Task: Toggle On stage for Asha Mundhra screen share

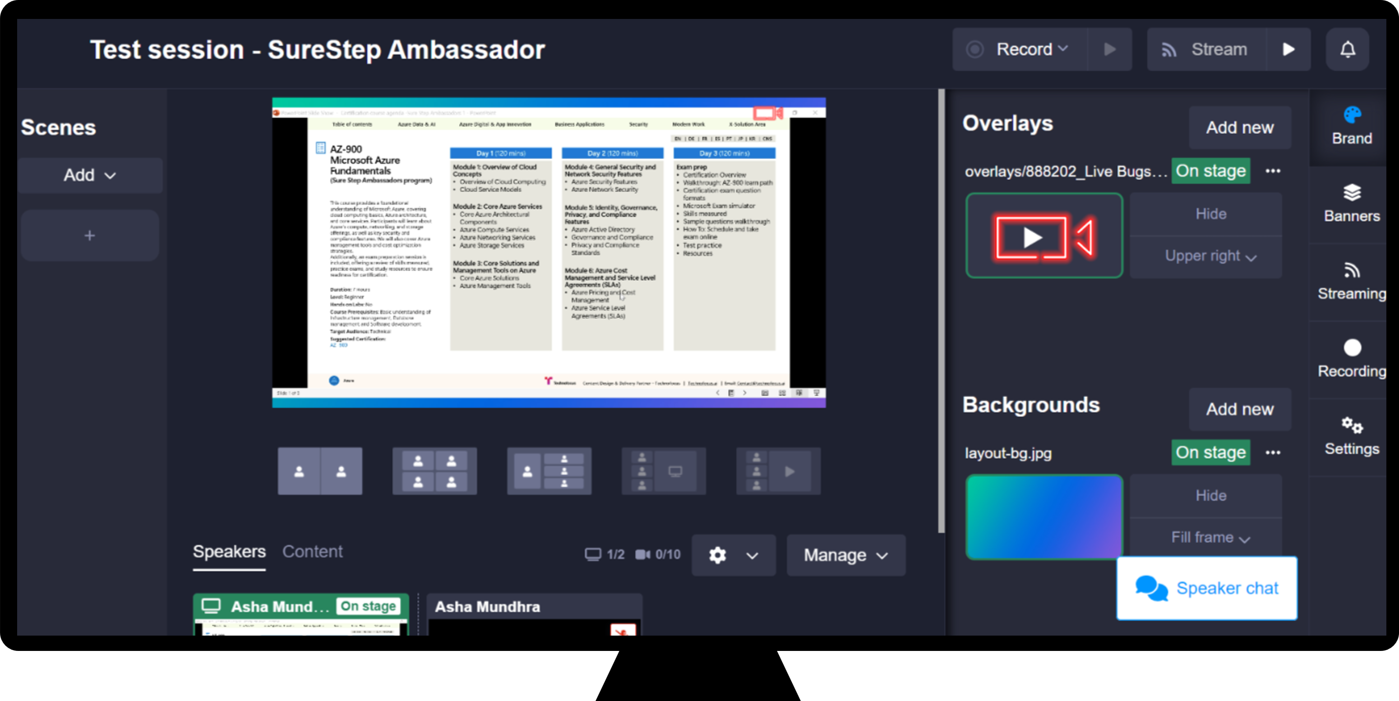Action: (368, 606)
